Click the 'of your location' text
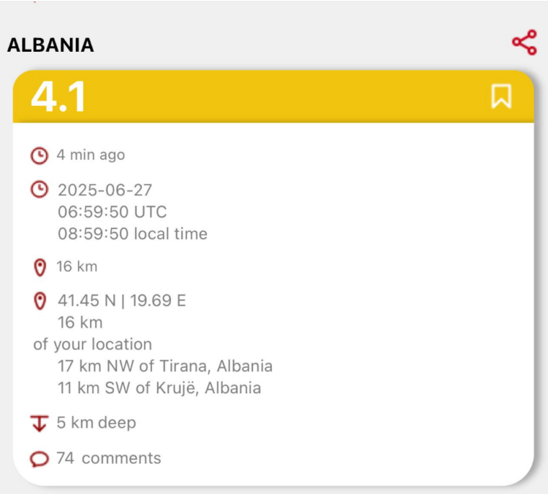The height and width of the screenshot is (494, 548). pos(93,344)
